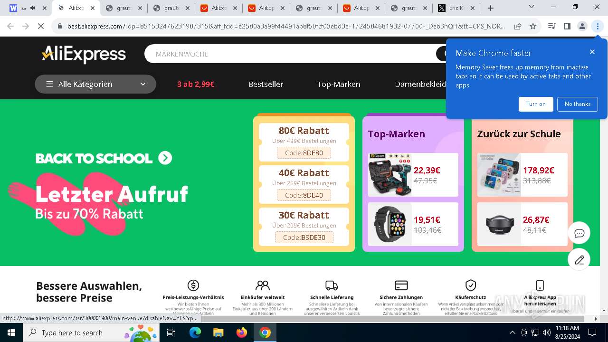
Task: Open Chrome profile avatar
Action: [x=582, y=27]
